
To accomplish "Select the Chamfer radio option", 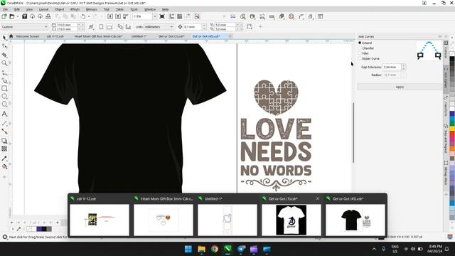I will (360, 48).
